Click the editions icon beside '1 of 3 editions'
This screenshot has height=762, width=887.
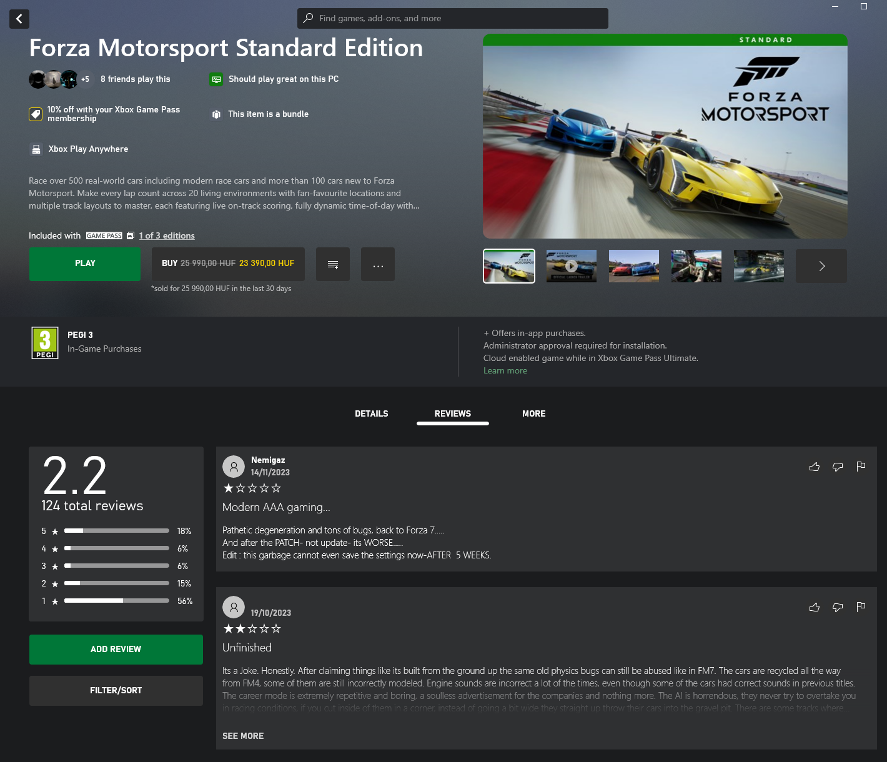point(131,235)
